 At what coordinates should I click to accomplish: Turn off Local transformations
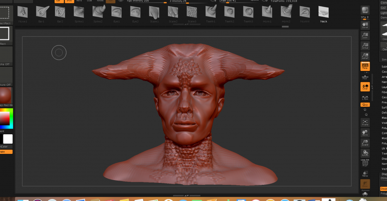pos(365,87)
